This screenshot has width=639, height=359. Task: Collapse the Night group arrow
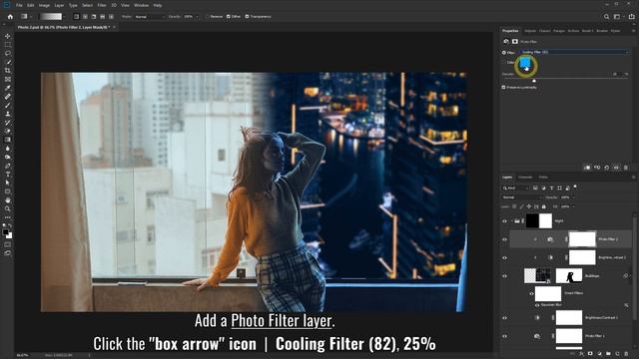tap(512, 221)
